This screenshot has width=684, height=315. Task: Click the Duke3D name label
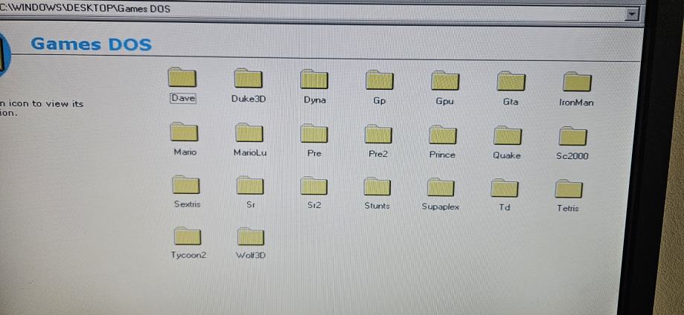point(249,99)
